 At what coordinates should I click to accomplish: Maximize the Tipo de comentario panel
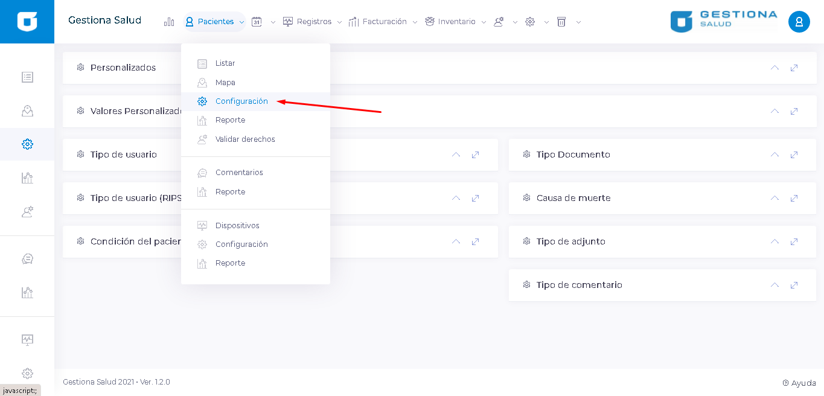794,285
